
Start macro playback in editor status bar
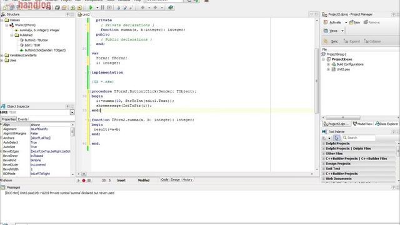tap(78, 181)
